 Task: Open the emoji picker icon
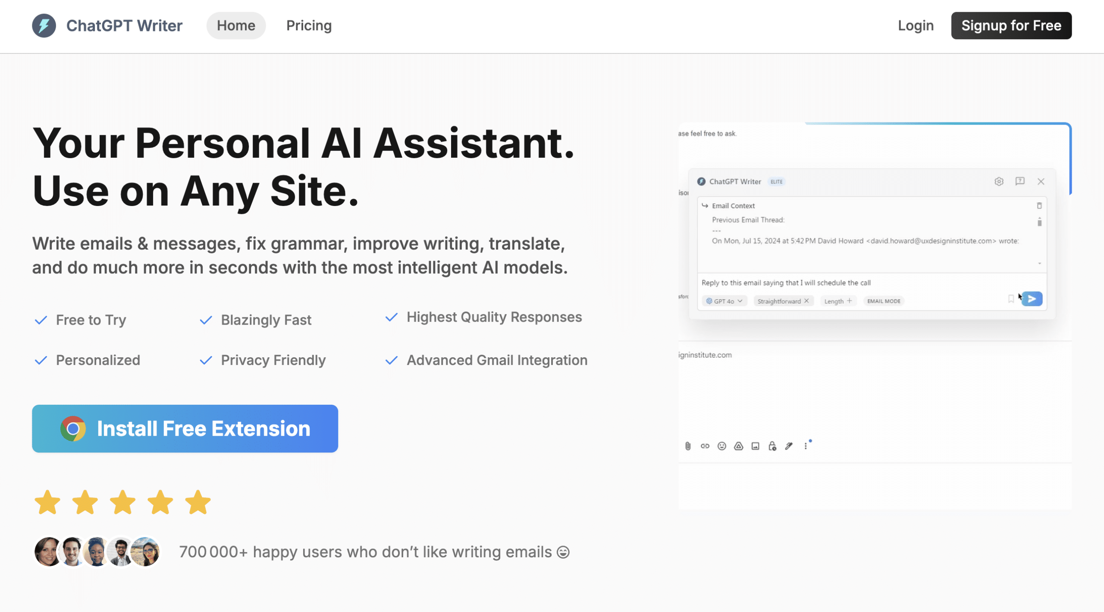click(x=721, y=446)
